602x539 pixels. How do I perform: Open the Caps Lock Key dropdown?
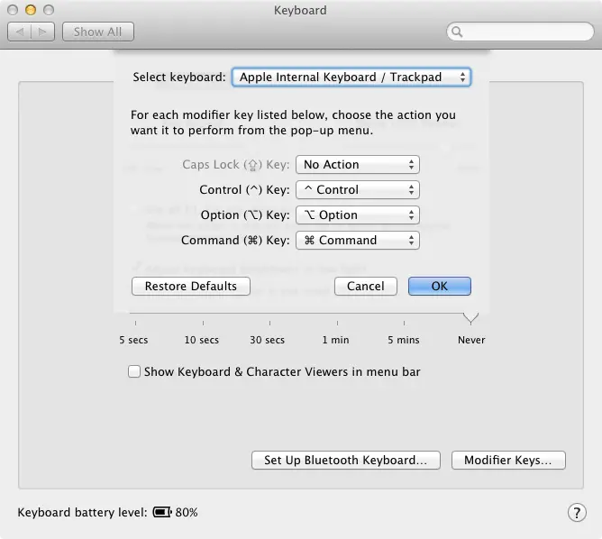coord(358,165)
